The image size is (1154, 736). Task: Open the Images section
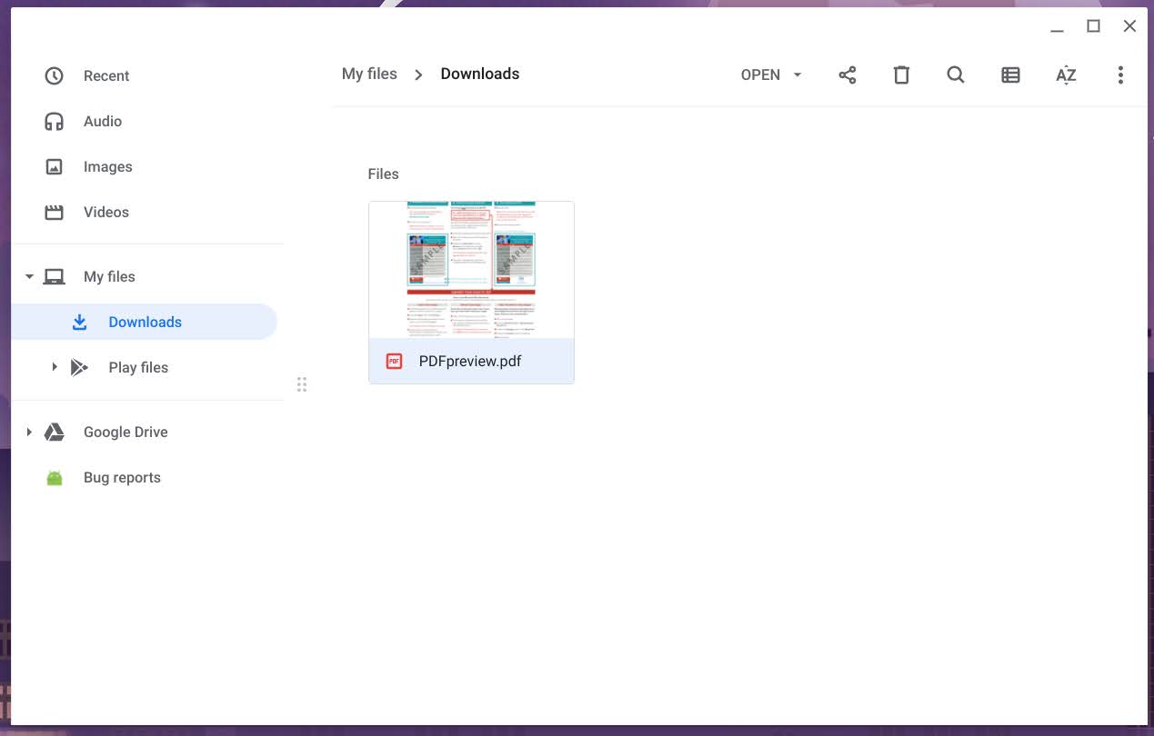(x=107, y=166)
